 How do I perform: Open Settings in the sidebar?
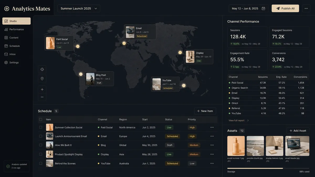click(x=17, y=62)
